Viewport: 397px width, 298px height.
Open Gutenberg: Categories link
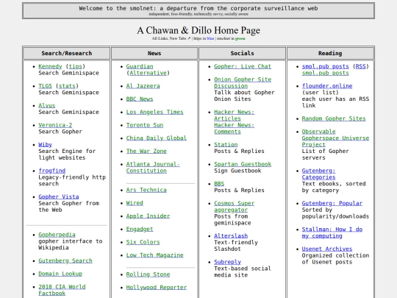[x=319, y=174]
